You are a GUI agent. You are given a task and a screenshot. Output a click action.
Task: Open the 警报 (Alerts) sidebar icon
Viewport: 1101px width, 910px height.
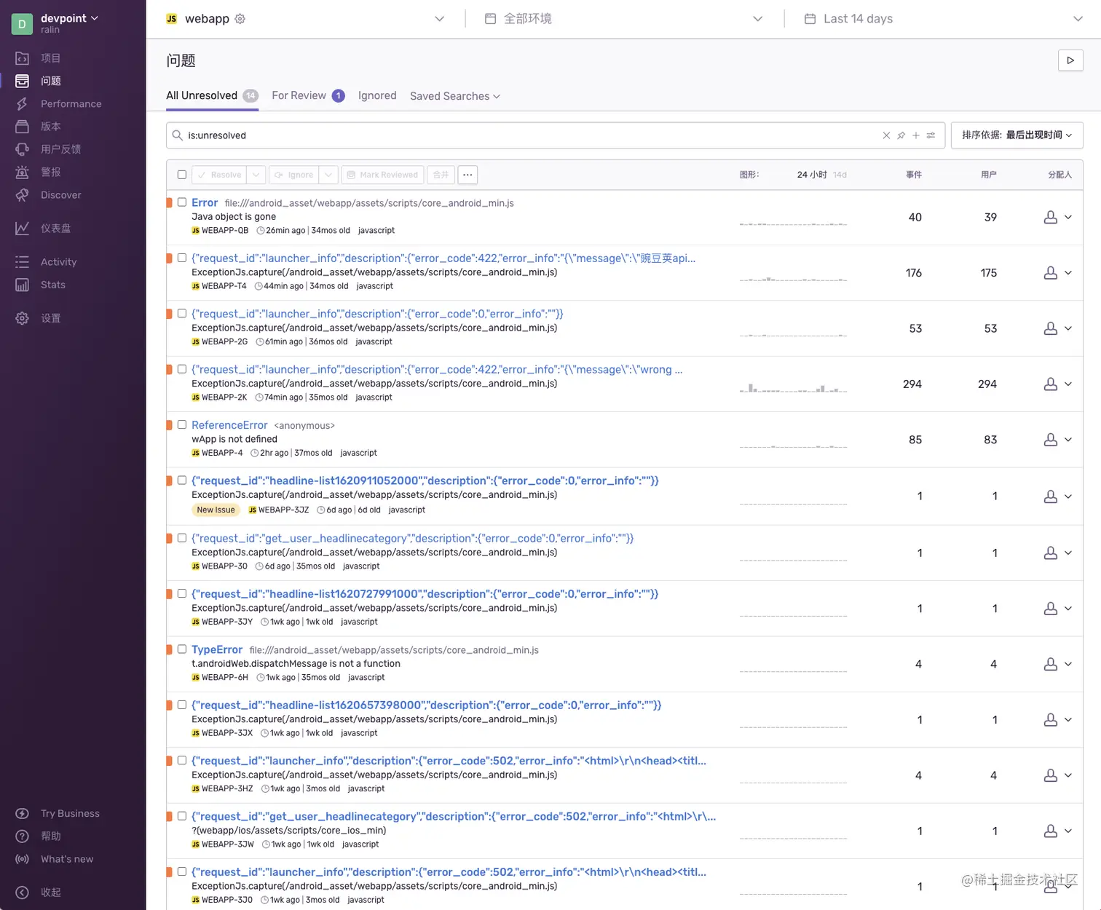point(23,172)
